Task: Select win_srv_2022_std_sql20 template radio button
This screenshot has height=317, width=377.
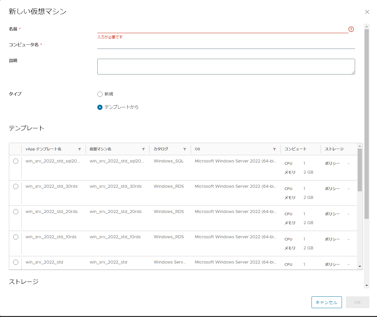Action: (16, 161)
